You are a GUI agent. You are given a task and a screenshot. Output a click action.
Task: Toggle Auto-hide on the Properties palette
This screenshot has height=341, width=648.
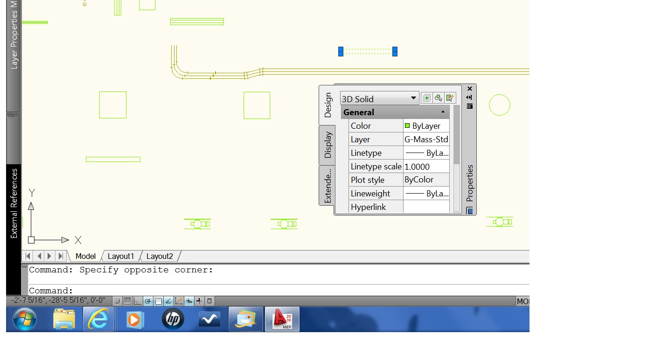coord(470,97)
